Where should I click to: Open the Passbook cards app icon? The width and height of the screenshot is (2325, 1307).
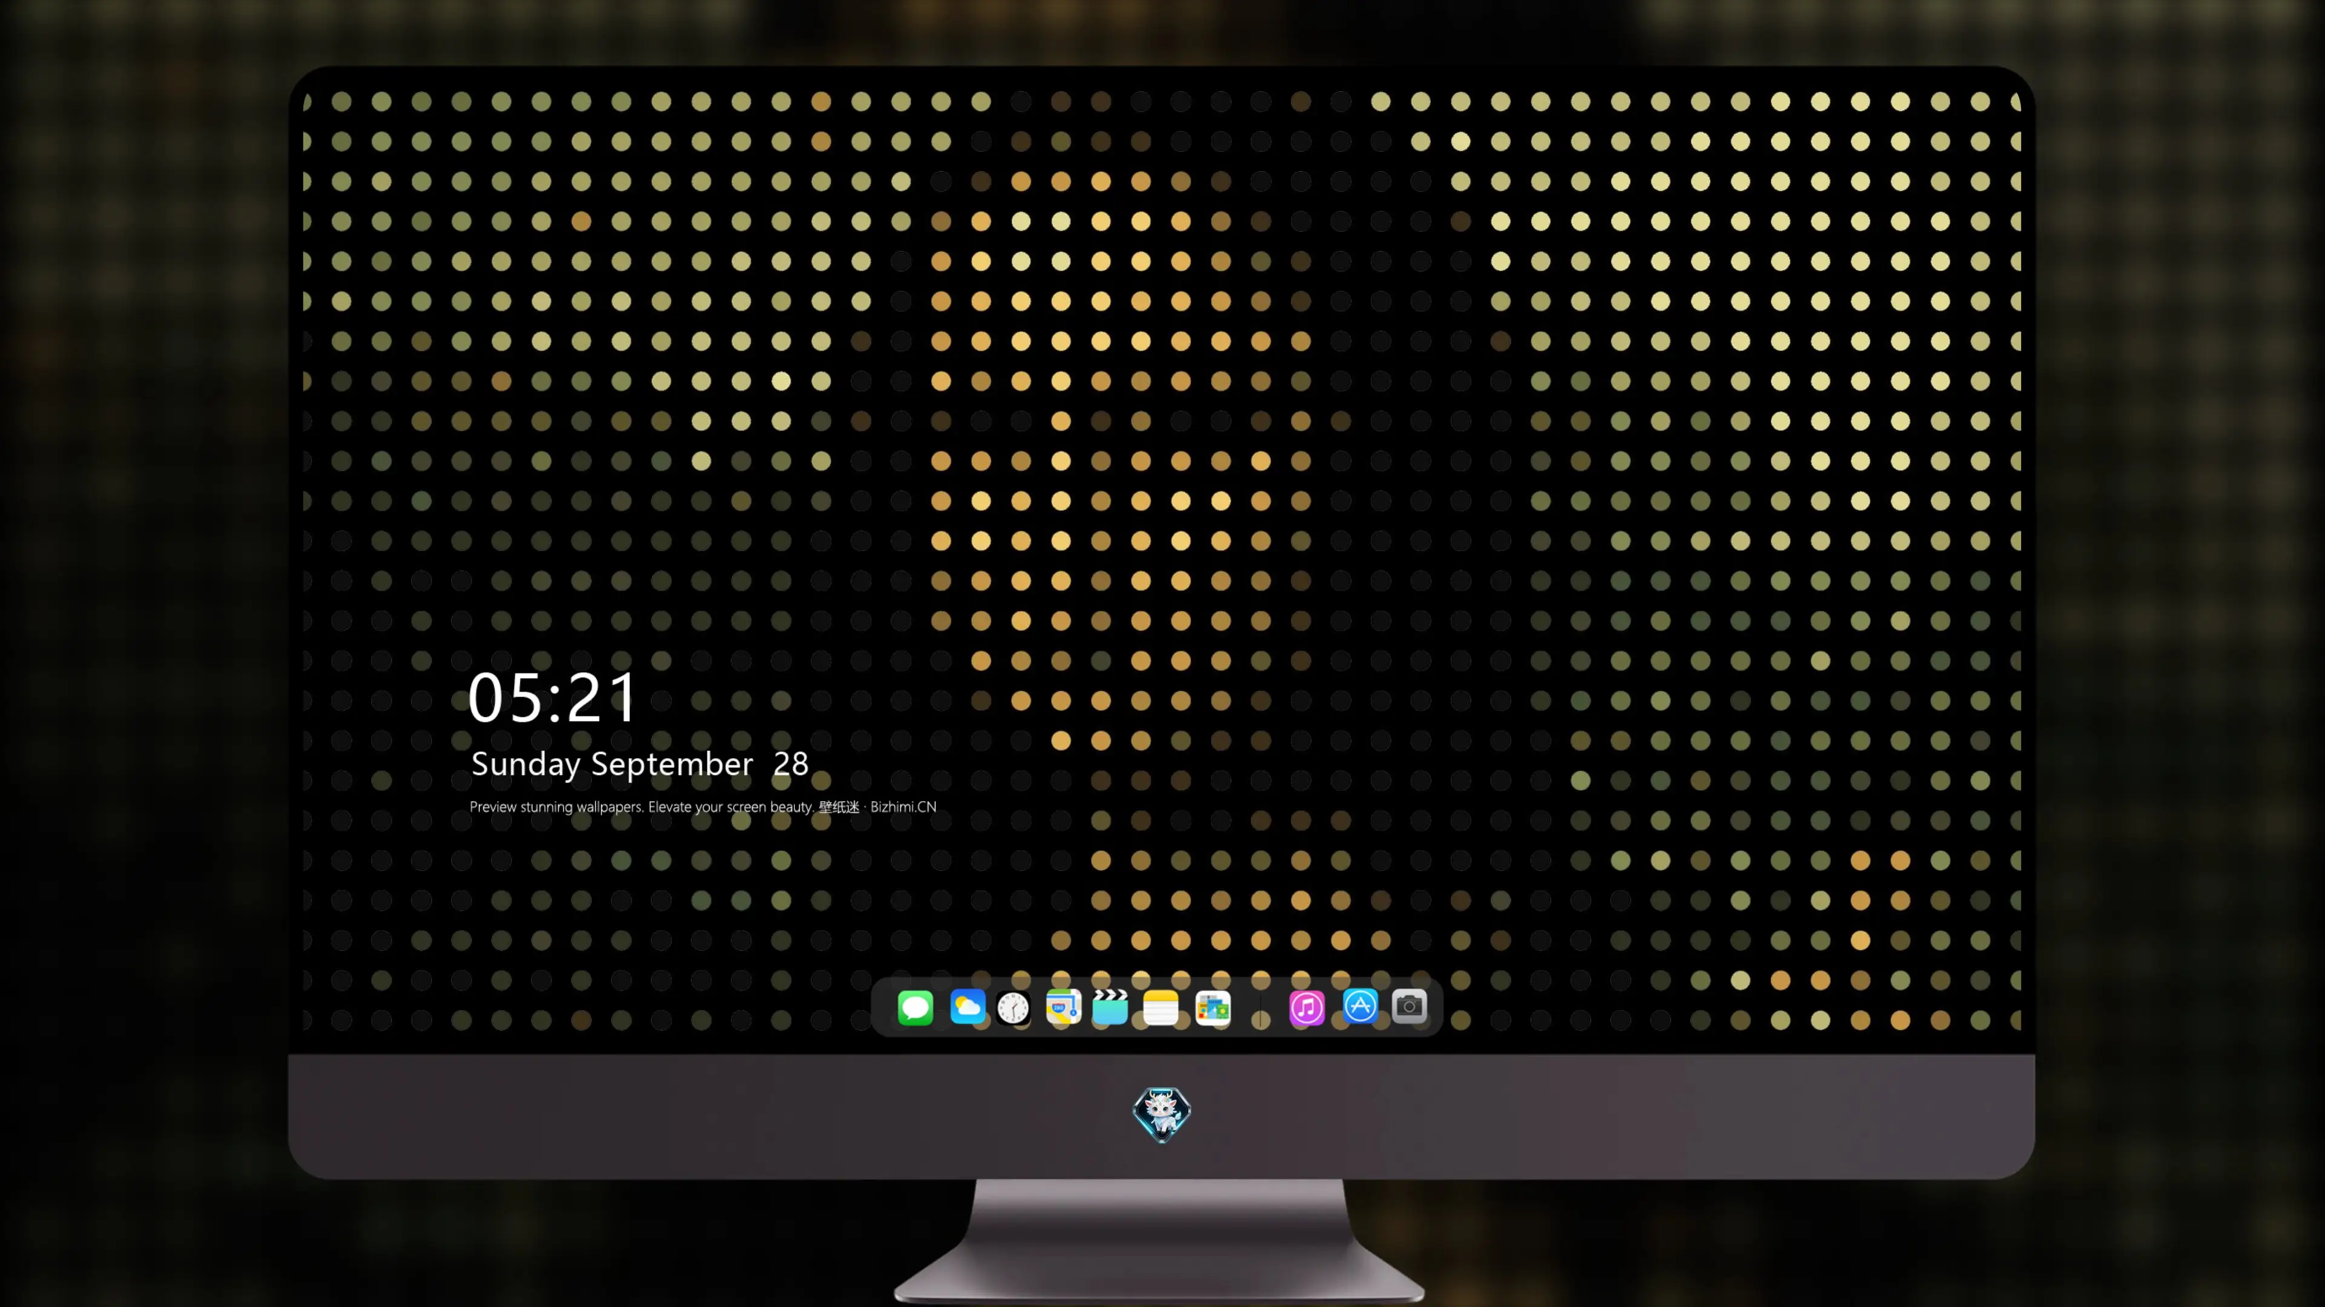(1213, 1007)
